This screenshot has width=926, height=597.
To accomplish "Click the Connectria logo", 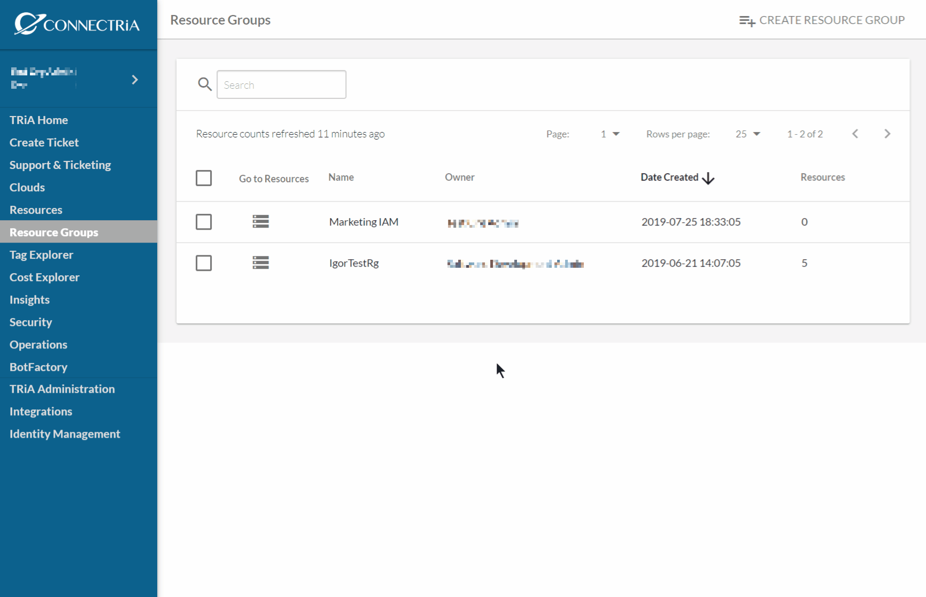I will (77, 24).
